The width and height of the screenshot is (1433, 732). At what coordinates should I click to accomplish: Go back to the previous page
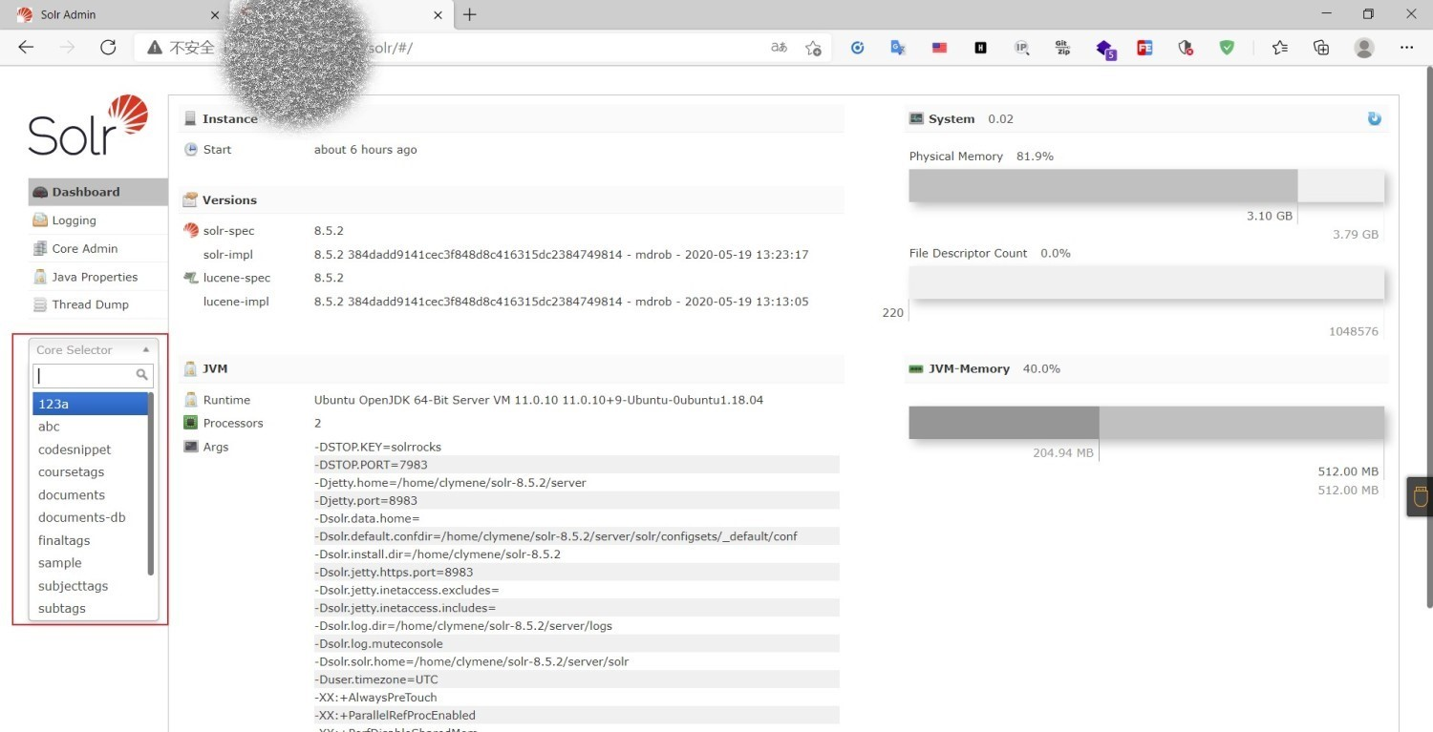coord(26,48)
